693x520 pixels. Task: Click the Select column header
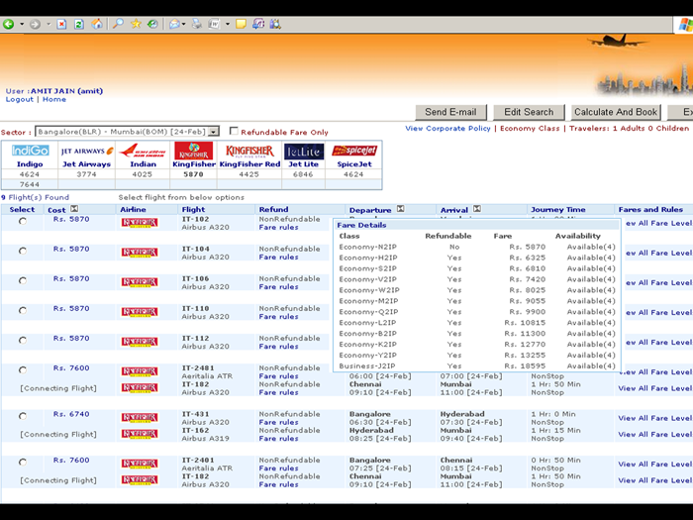[22, 210]
